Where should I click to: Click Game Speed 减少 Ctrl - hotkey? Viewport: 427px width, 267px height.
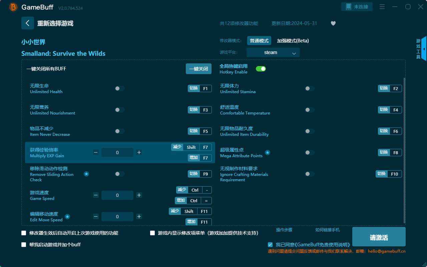pyautogui.click(x=194, y=190)
